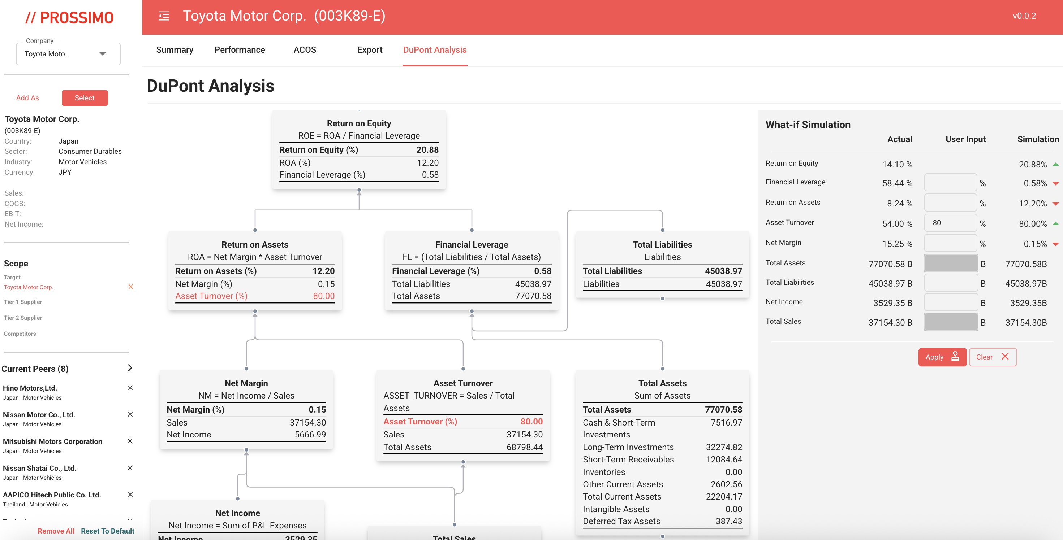
Task: Click the Simulation column header
Action: pos(1038,139)
